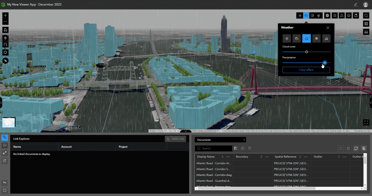Open the layers panel from the toolbar
This screenshot has height=196, width=372.
pyautogui.click(x=348, y=15)
